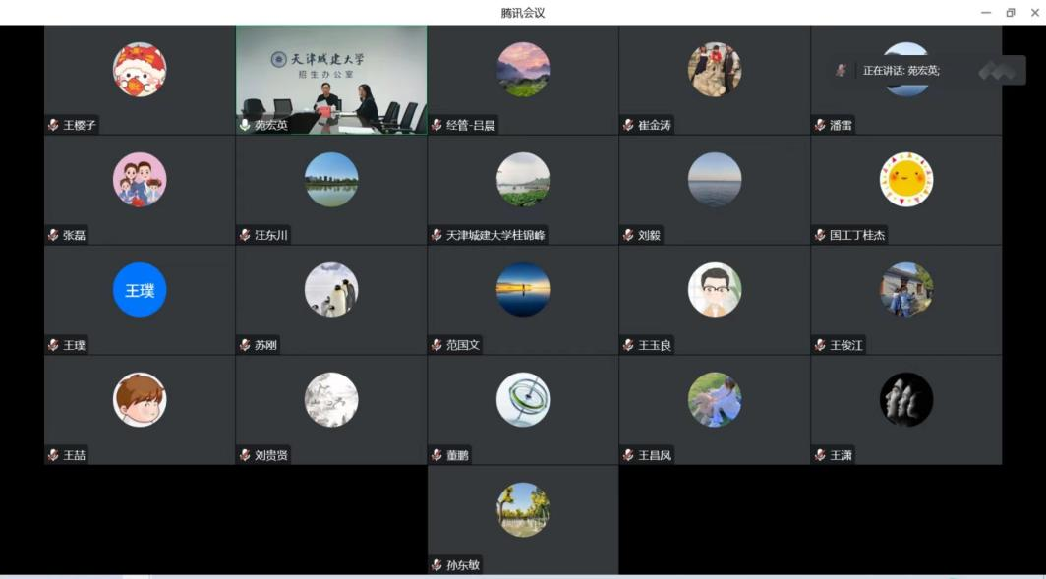Open the video tile of 苑宏英
Image resolution: width=1046 pixels, height=579 pixels.
[331, 80]
